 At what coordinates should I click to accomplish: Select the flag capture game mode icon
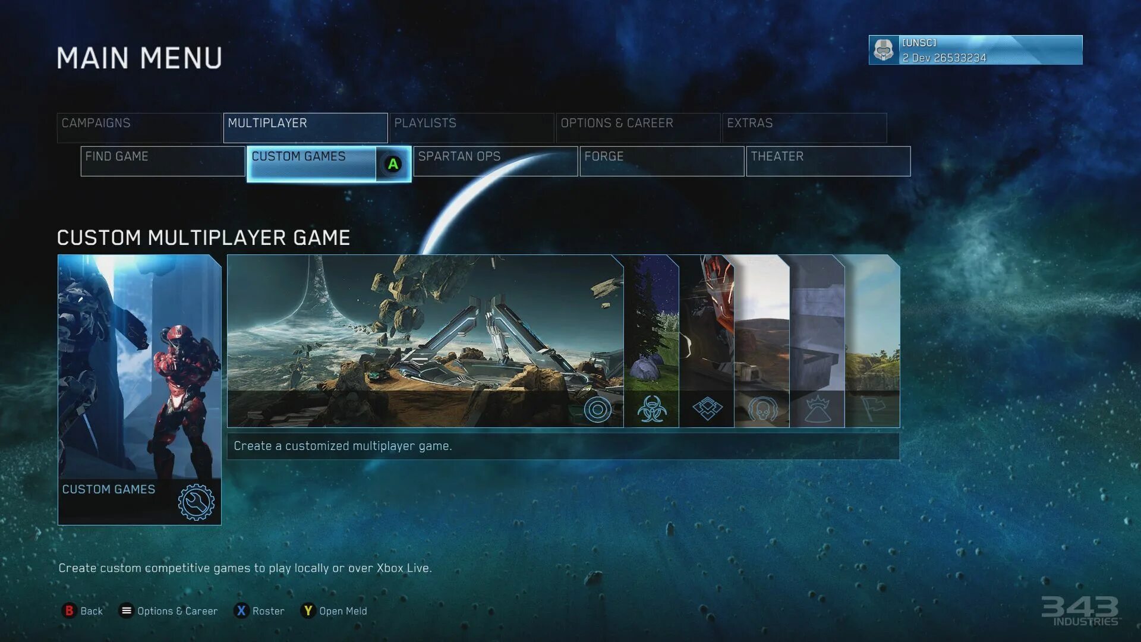coord(872,408)
